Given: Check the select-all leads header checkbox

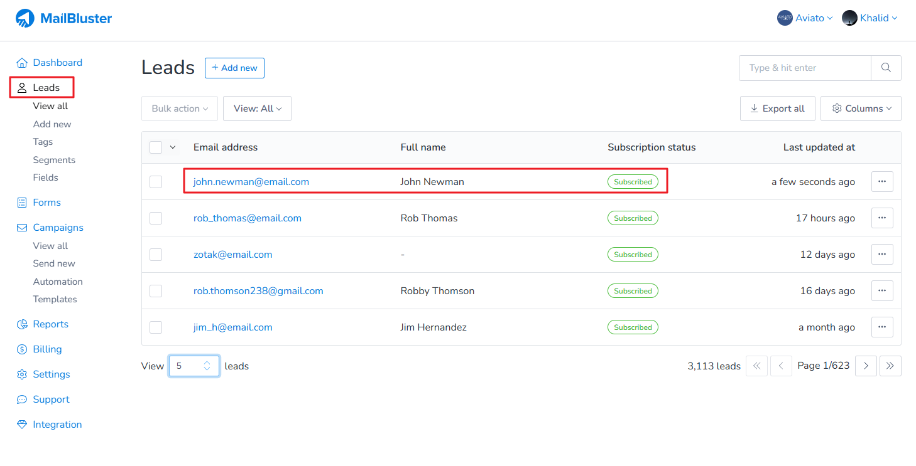Looking at the screenshot, I should 156,147.
